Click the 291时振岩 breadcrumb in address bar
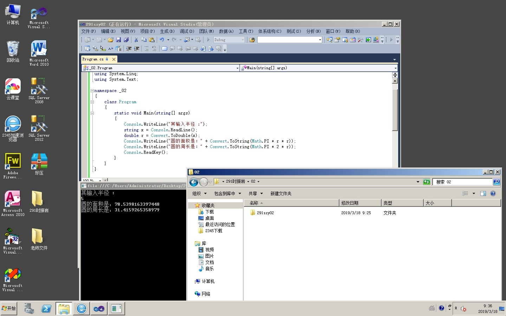Screen dimensions: 506x316 (x=235, y=182)
